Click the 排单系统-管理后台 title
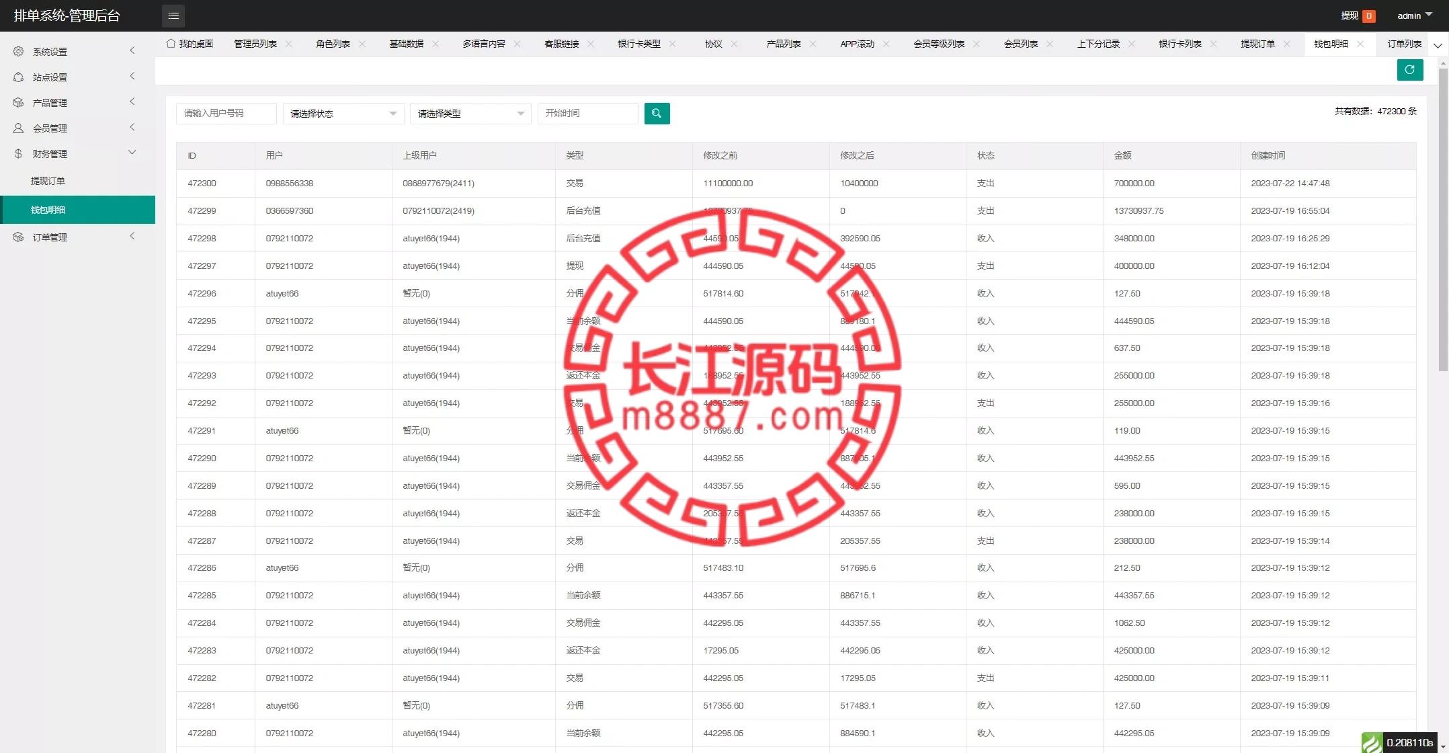This screenshot has width=1449, height=753. tap(67, 15)
